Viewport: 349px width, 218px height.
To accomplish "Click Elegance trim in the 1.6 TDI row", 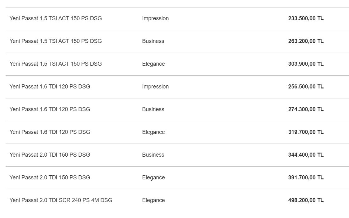I will (153, 132).
